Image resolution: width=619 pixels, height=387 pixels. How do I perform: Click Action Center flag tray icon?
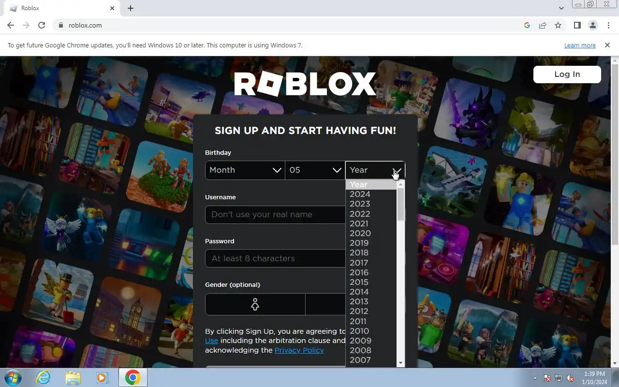click(x=547, y=378)
